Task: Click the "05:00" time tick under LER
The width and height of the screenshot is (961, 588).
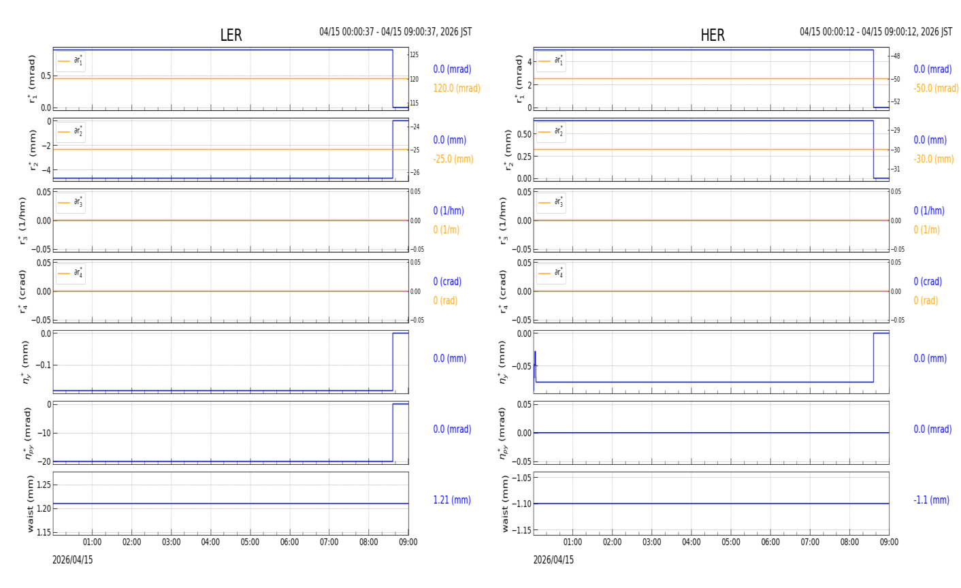Action: pos(250,542)
